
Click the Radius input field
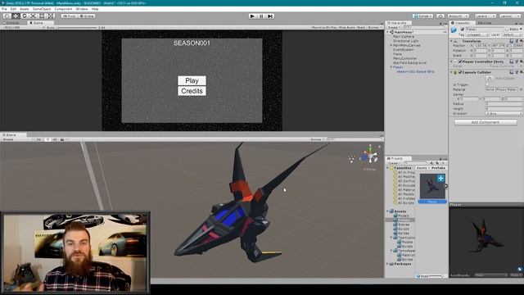pyautogui.click(x=504, y=104)
